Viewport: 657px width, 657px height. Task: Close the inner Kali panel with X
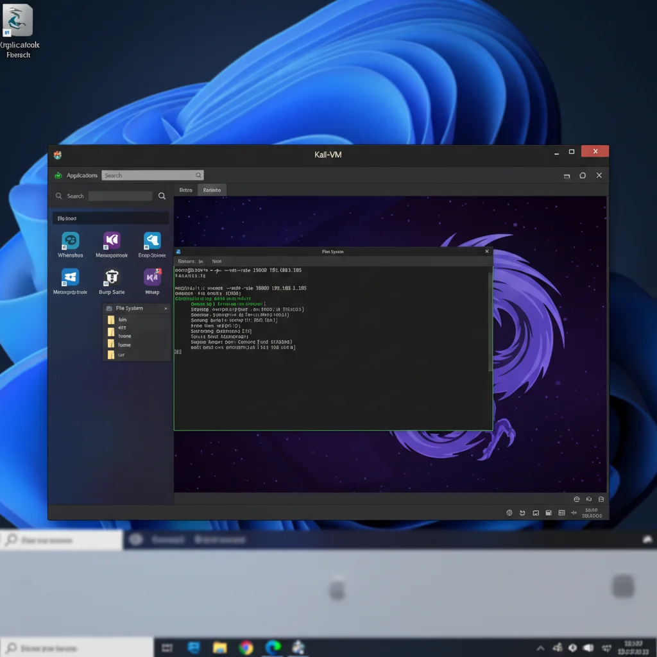click(x=599, y=175)
